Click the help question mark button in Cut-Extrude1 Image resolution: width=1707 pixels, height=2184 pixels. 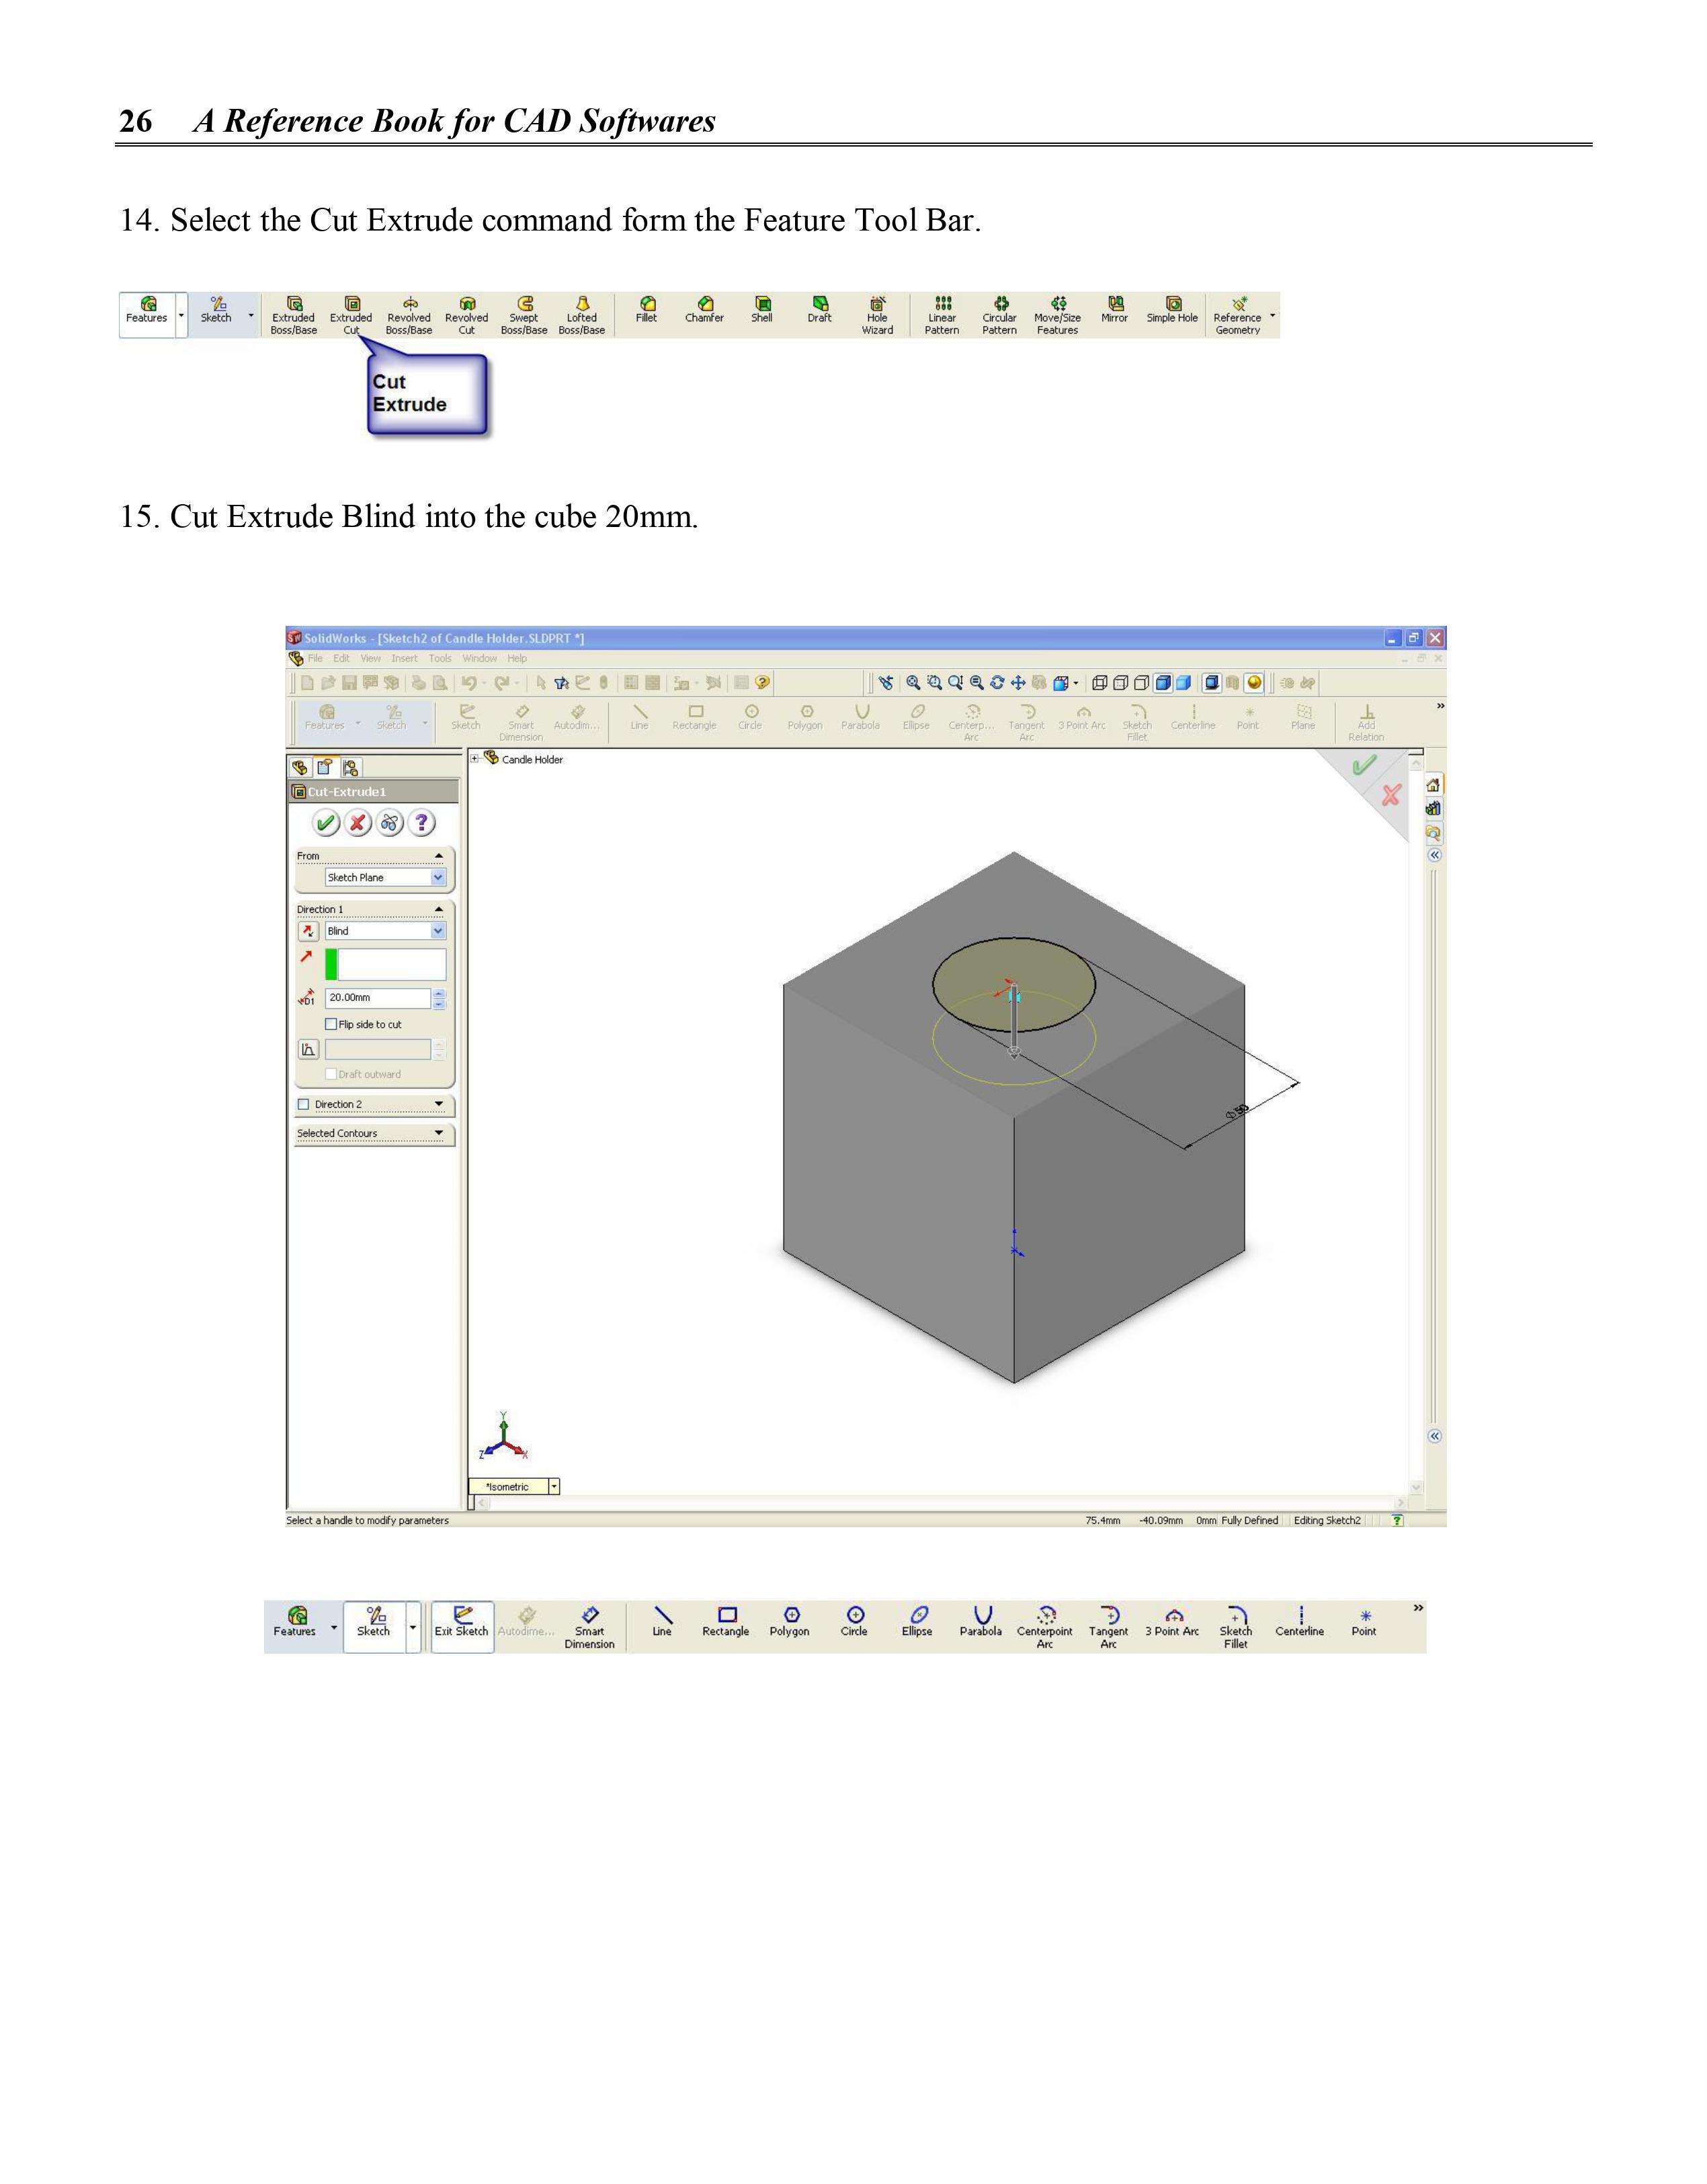pos(422,823)
